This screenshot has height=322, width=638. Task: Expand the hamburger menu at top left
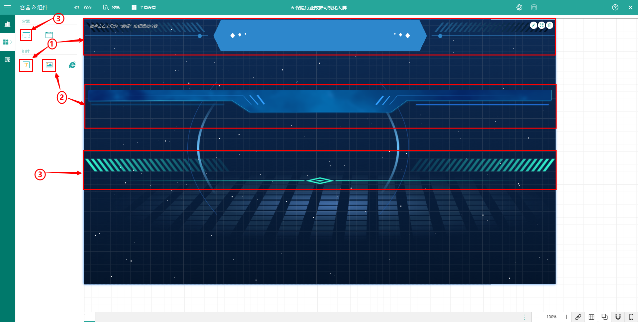7,7
